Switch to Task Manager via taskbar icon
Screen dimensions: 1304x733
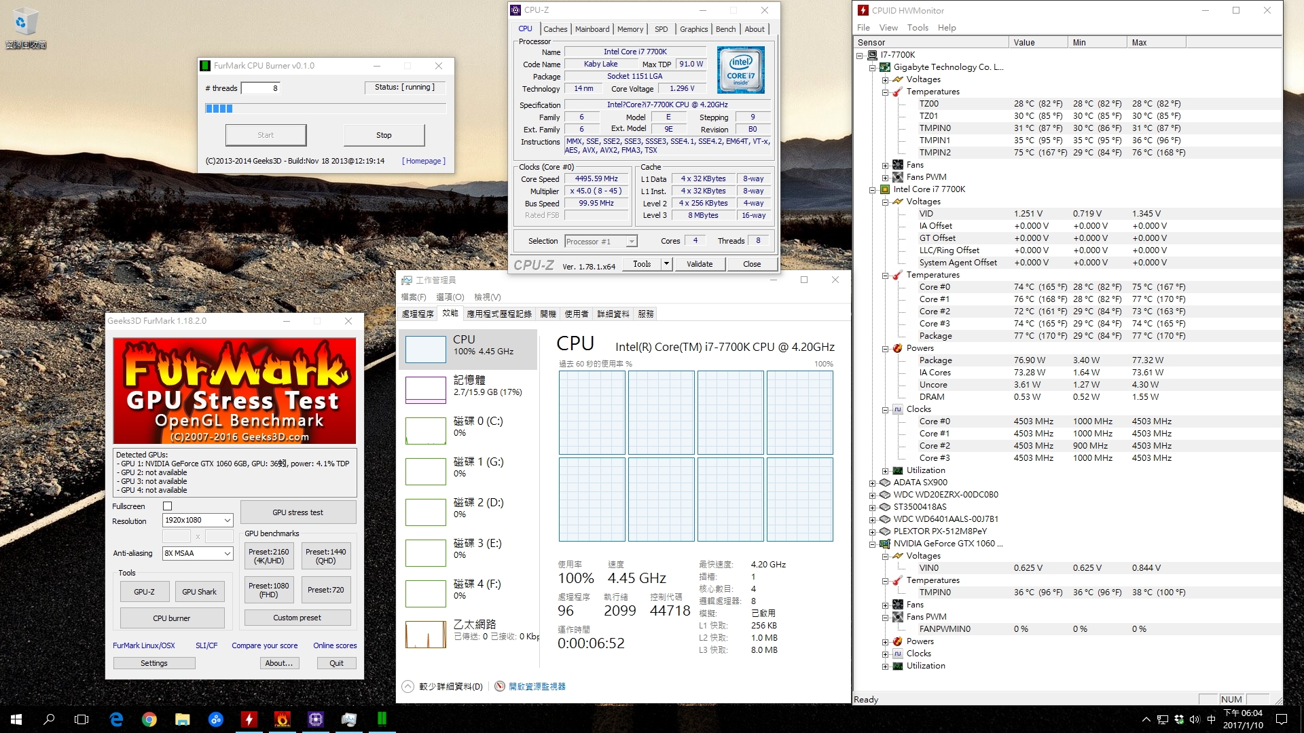coord(349,719)
